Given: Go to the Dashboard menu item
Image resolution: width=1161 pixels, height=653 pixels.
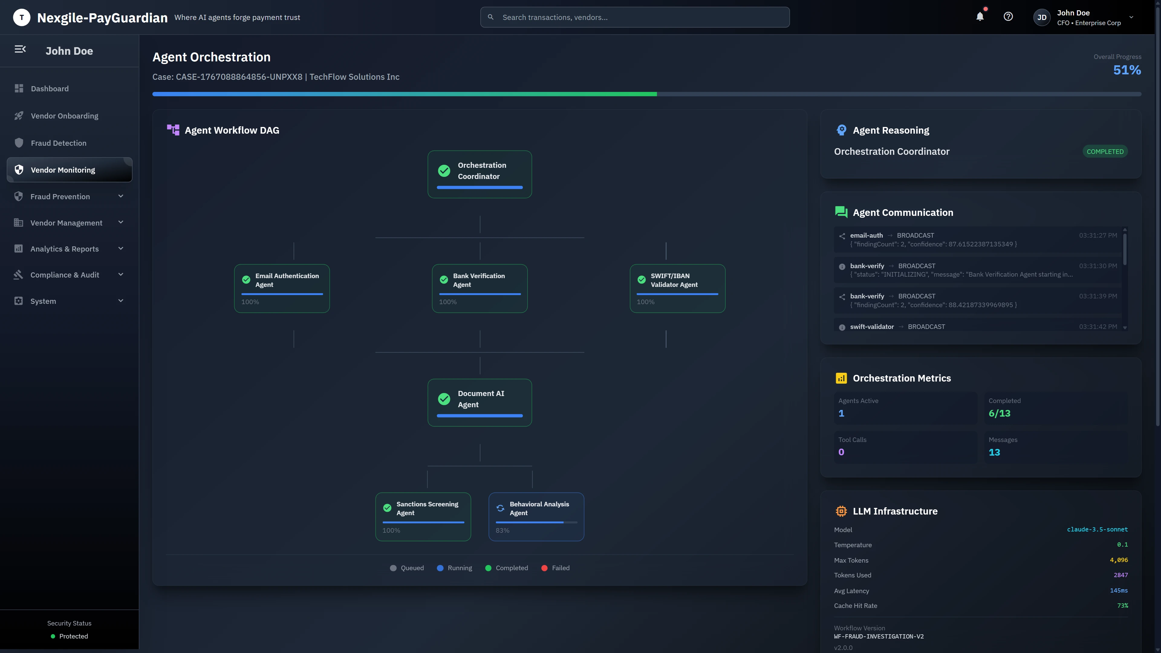Looking at the screenshot, I should coord(50,88).
